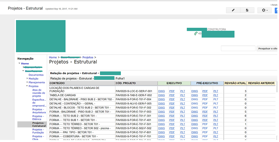Open Medição in the navigation sidebar
Viewport: 279px width, 142px height.
point(33,79)
